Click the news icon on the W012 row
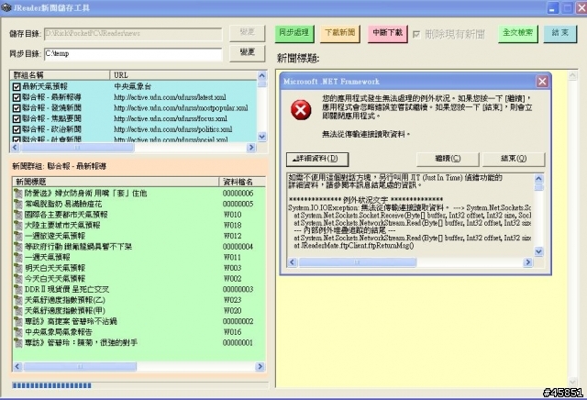 tap(18, 237)
